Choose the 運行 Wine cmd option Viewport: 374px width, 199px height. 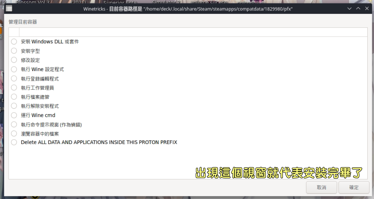(14, 115)
